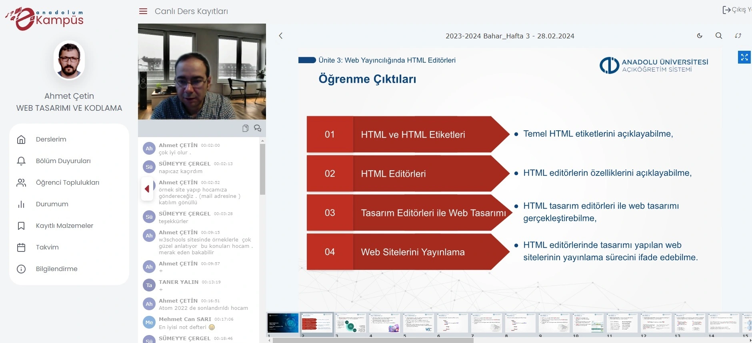Viewport: 752px width, 343px height.
Task: Open slide thumbnail 4
Action: point(385,323)
